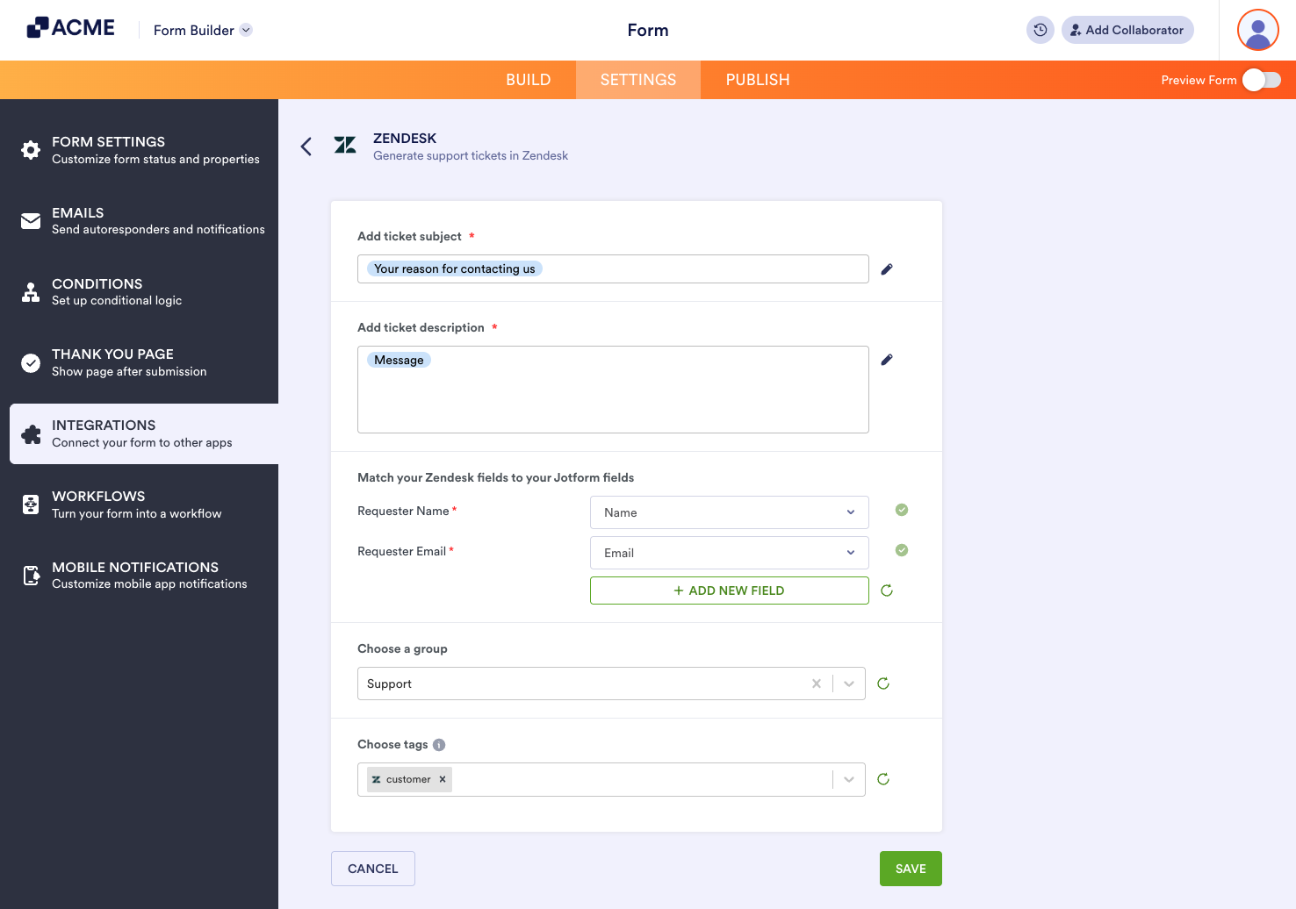
Task: Open the Choose a group dropdown
Action: coord(848,684)
